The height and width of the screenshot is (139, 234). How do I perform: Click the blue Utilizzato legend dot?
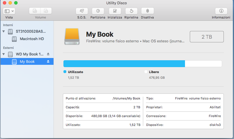click(65, 72)
